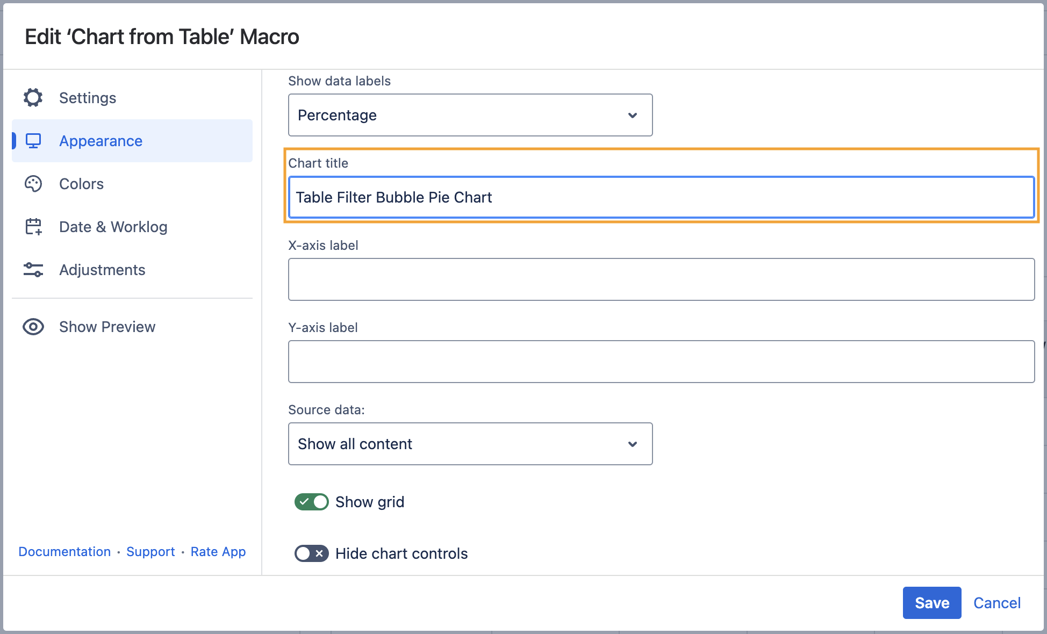The image size is (1047, 634).
Task: Go to Date & Worklog section
Action: [x=113, y=227]
